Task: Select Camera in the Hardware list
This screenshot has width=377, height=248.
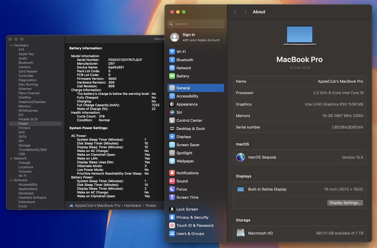Action: [24, 67]
